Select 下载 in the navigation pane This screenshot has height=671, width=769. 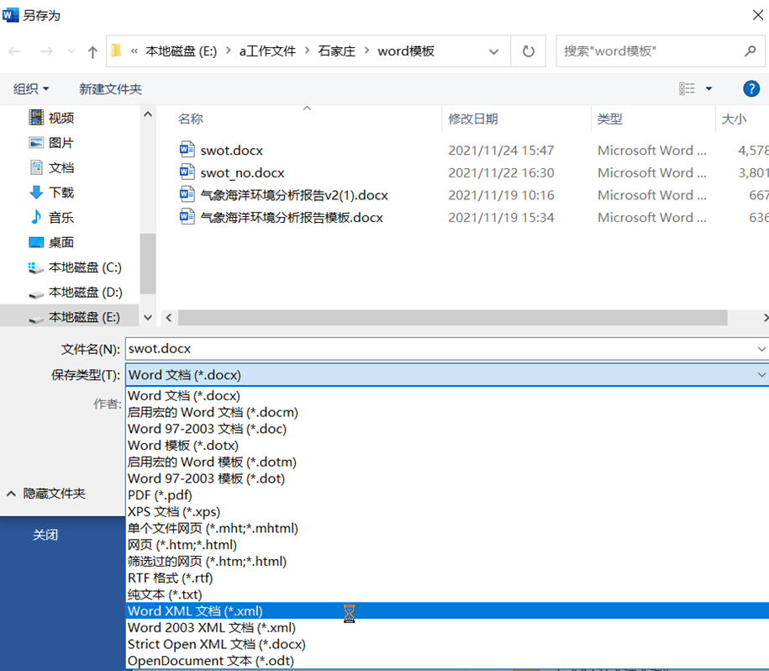tap(61, 193)
